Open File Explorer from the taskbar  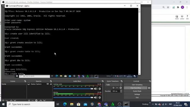point(72,104)
